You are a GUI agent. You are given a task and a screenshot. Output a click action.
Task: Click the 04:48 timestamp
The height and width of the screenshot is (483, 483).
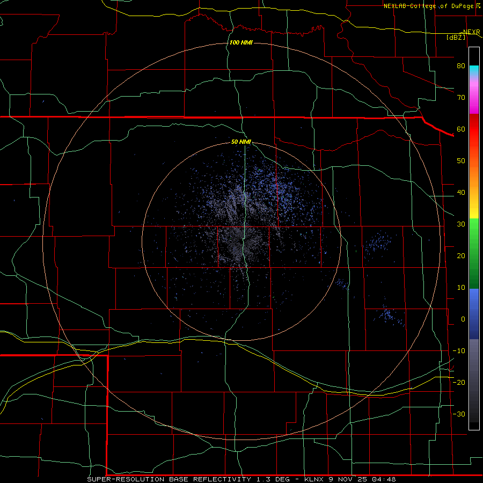point(384,479)
